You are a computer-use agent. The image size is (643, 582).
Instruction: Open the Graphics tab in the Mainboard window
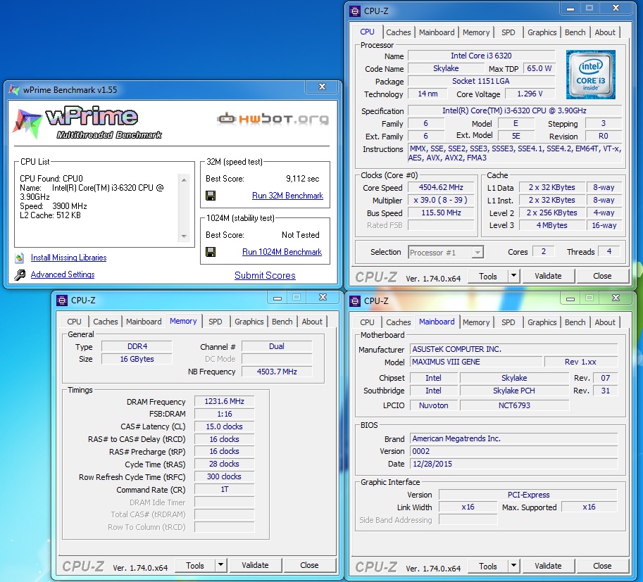tap(542, 322)
